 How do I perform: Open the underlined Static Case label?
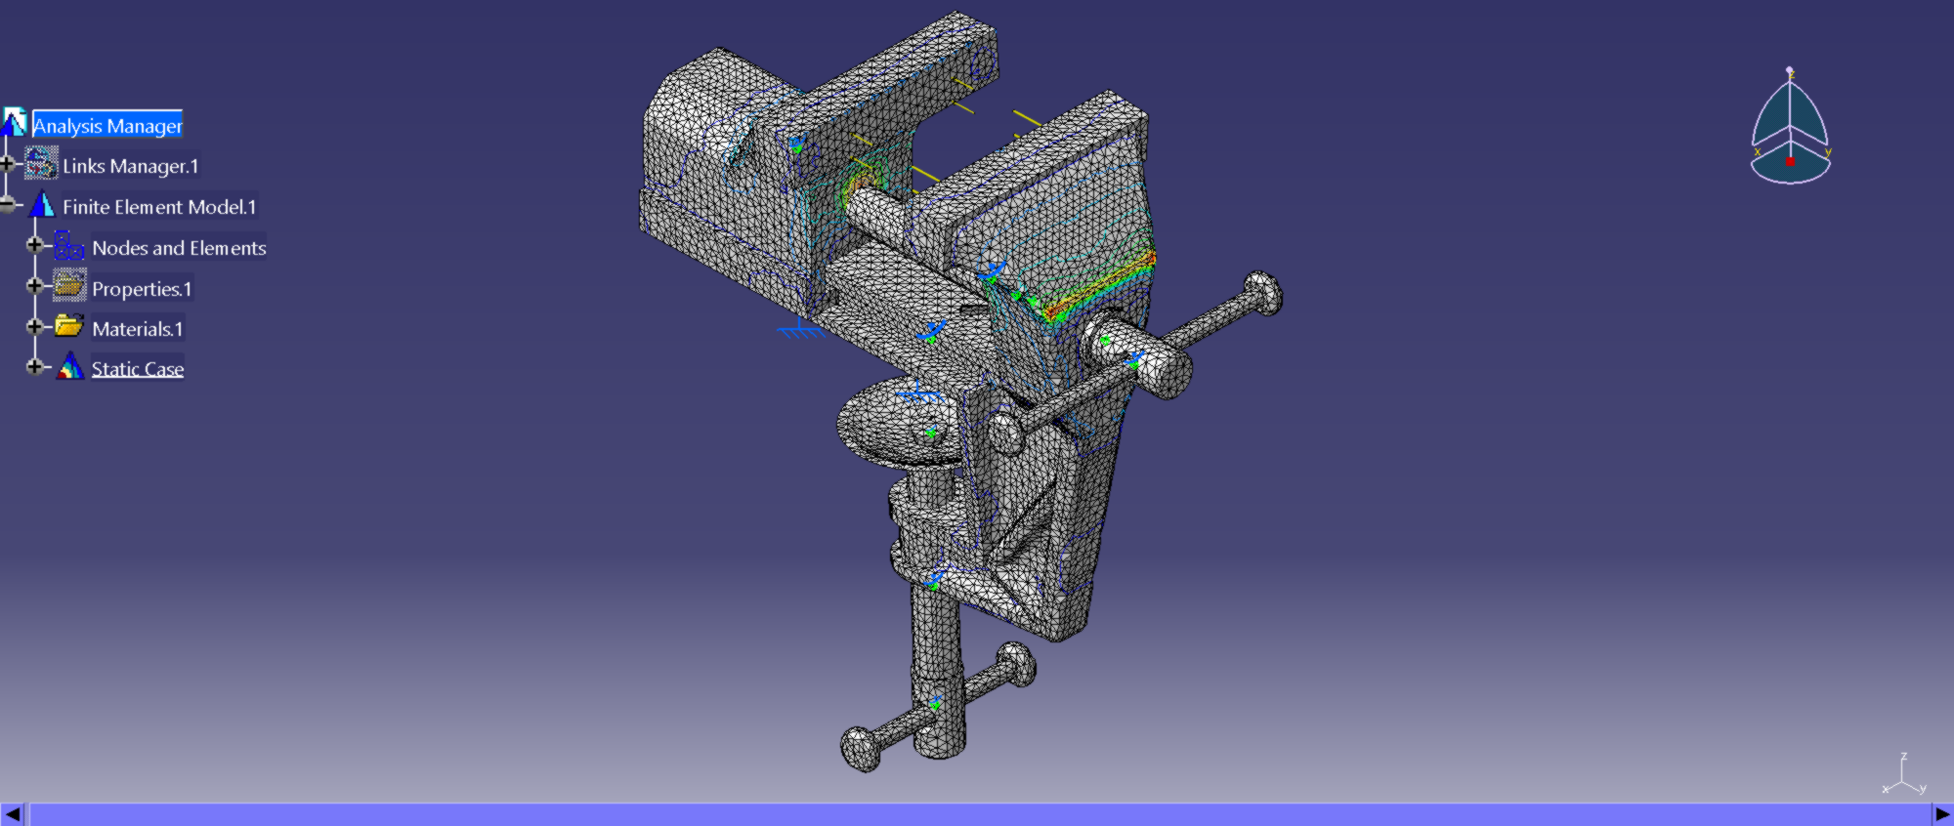[138, 369]
